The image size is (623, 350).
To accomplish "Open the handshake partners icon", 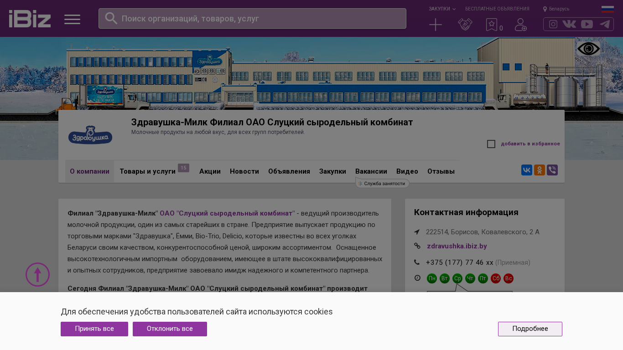I will [465, 25].
